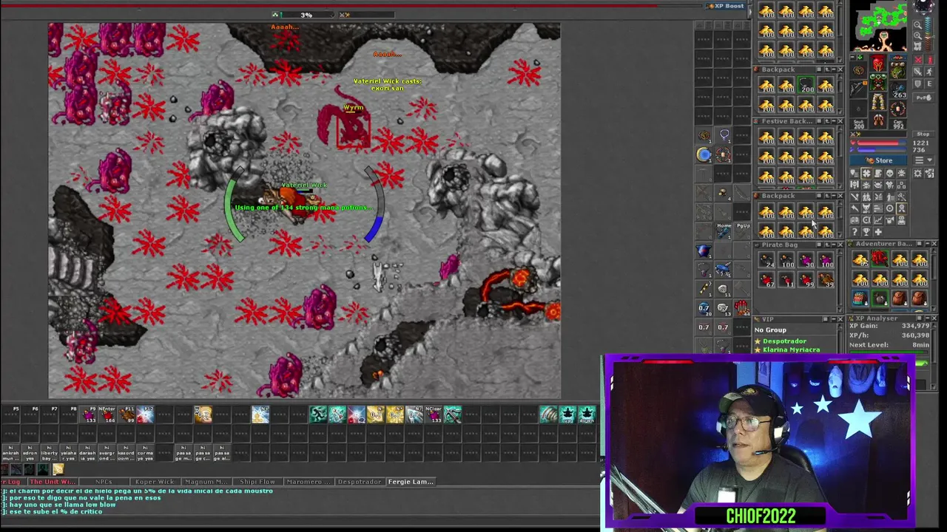Click the amulet in the action panel
This screenshot has height=532, width=947.
pos(724,134)
